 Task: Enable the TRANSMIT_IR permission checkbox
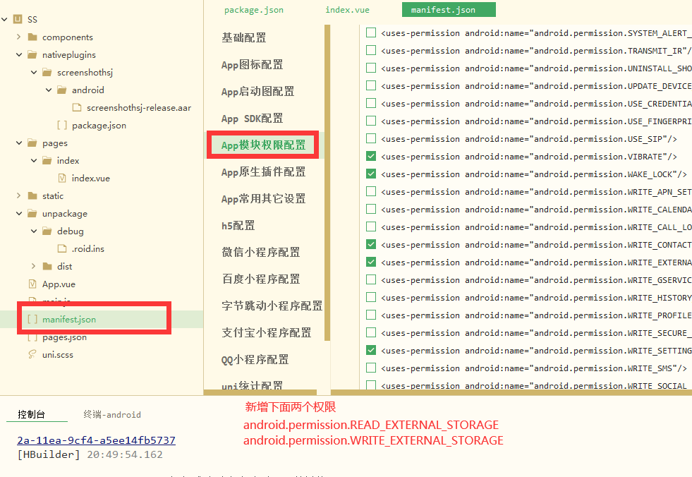[x=371, y=50]
